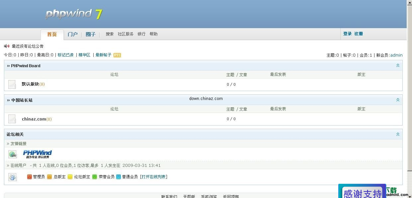The width and height of the screenshot is (412, 198).
Task: Click the 0 / 0 count in 默认版块 row
Action: tap(231, 84)
